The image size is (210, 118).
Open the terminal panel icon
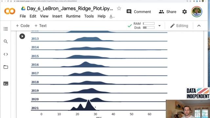[6, 84]
